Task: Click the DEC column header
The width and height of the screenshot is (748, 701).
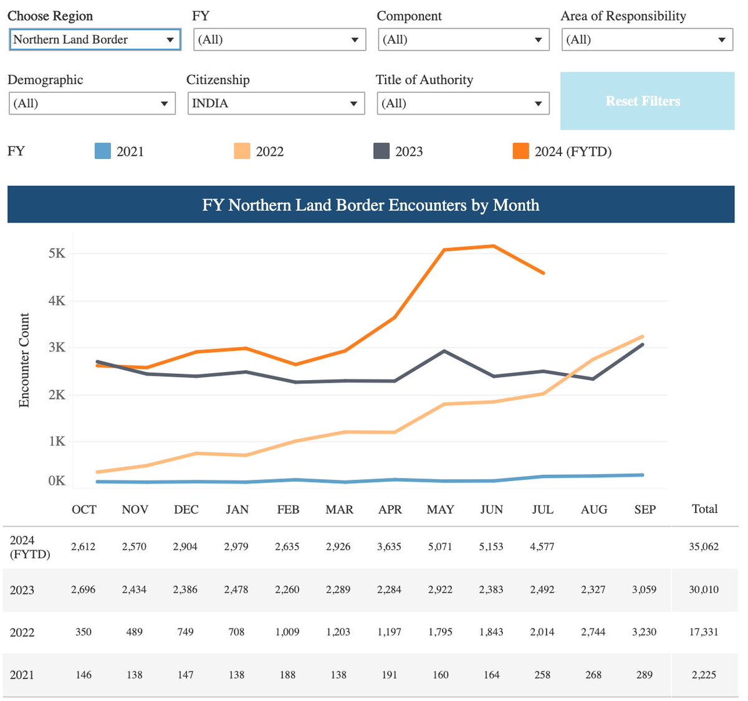Action: click(186, 510)
